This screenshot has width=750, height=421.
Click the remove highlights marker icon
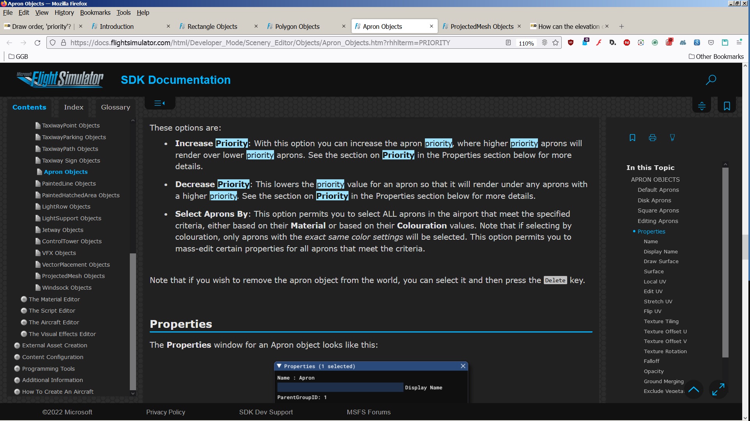pos(672,138)
